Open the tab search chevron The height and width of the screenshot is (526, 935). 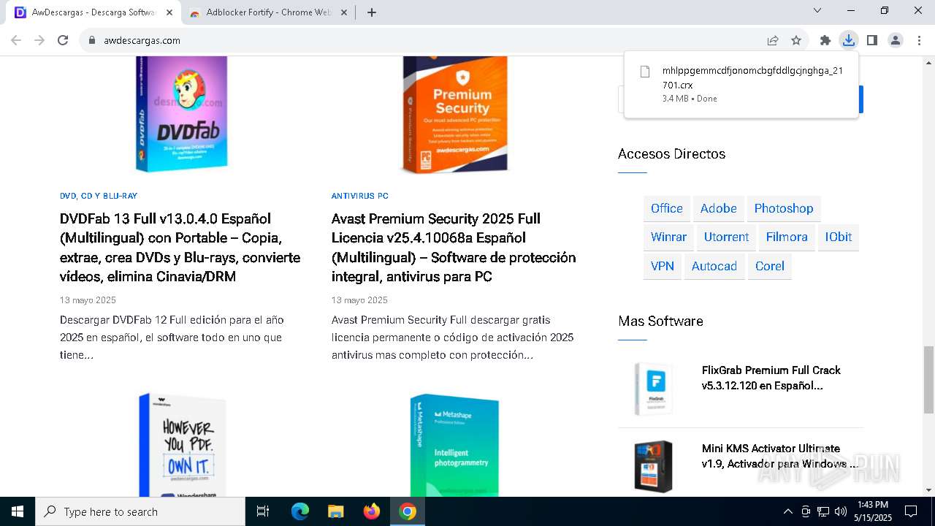pyautogui.click(x=817, y=11)
